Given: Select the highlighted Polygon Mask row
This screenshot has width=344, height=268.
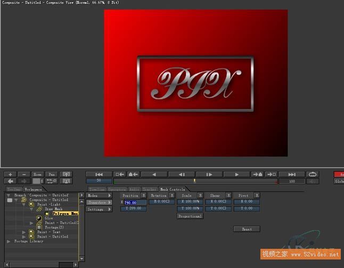Looking at the screenshot, I should (65, 213).
